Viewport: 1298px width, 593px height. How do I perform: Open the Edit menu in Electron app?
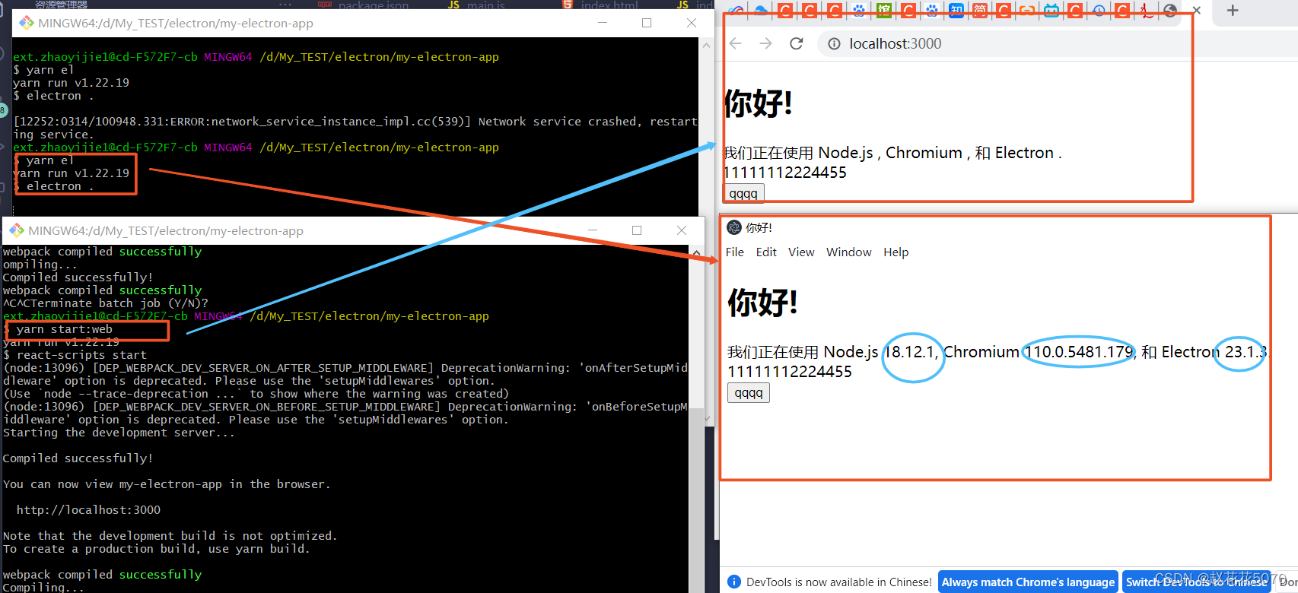point(766,252)
